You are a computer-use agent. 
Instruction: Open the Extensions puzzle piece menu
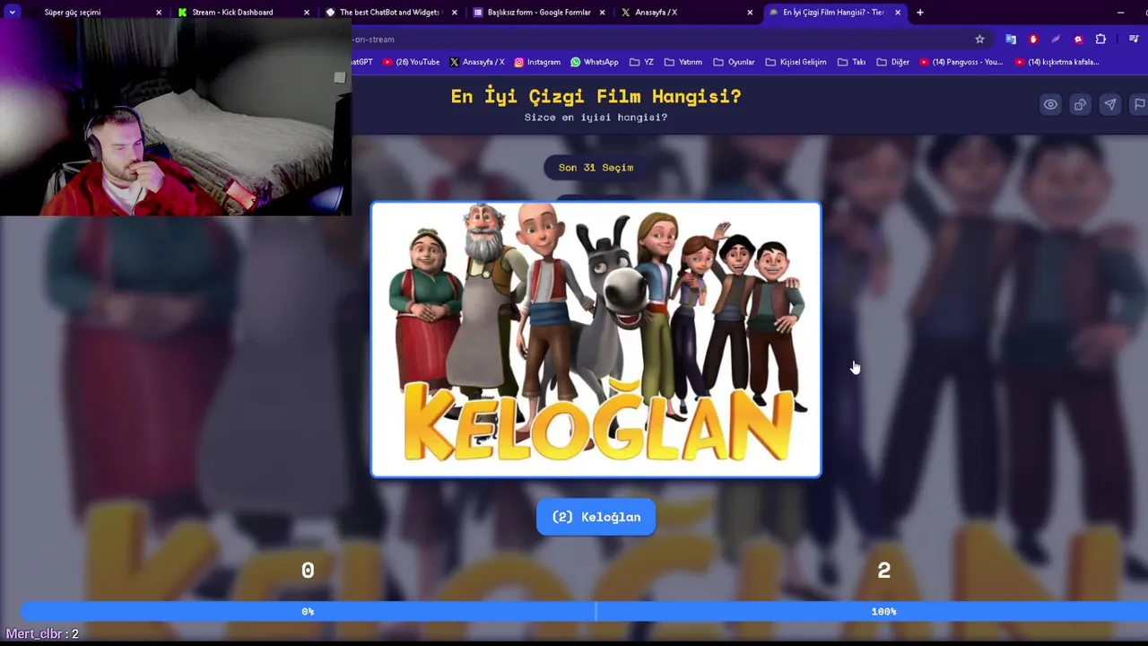pos(1100,39)
